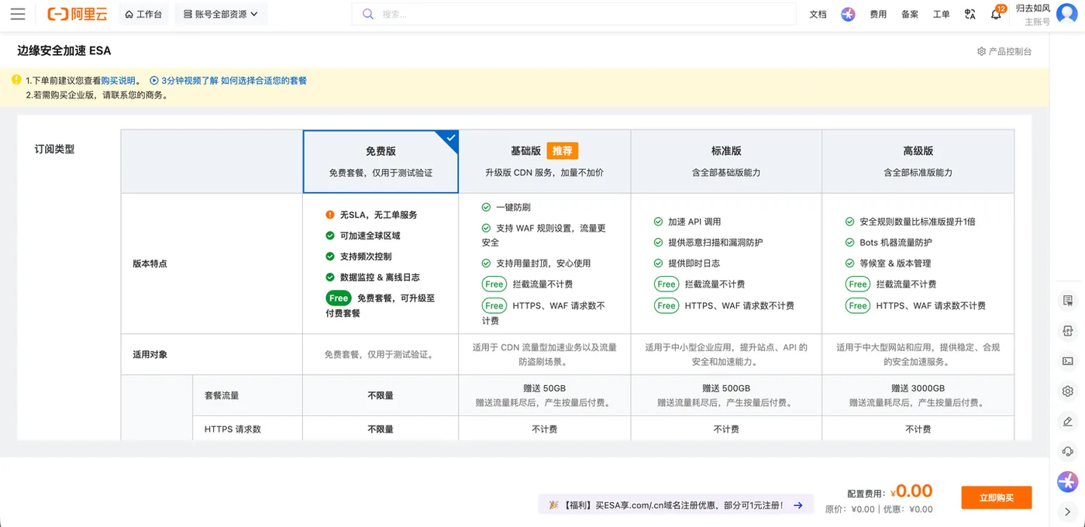Viewport: 1085px width, 527px height.
Task: Focus the top search field
Action: (574, 14)
